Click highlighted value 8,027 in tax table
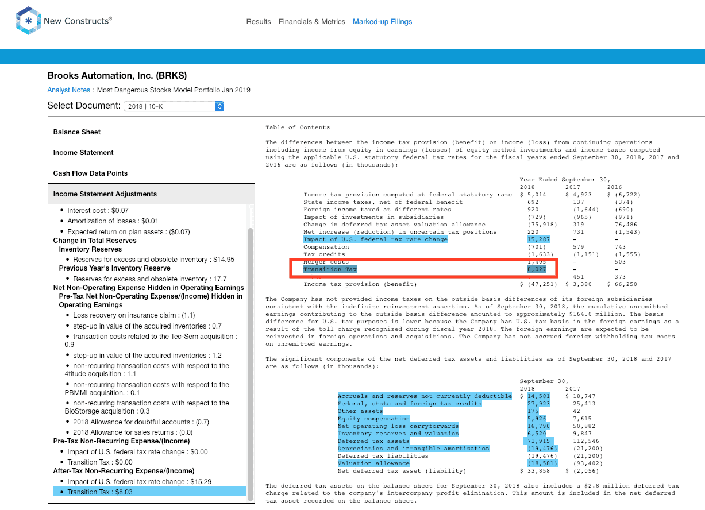The width and height of the screenshot is (705, 510). (537, 269)
